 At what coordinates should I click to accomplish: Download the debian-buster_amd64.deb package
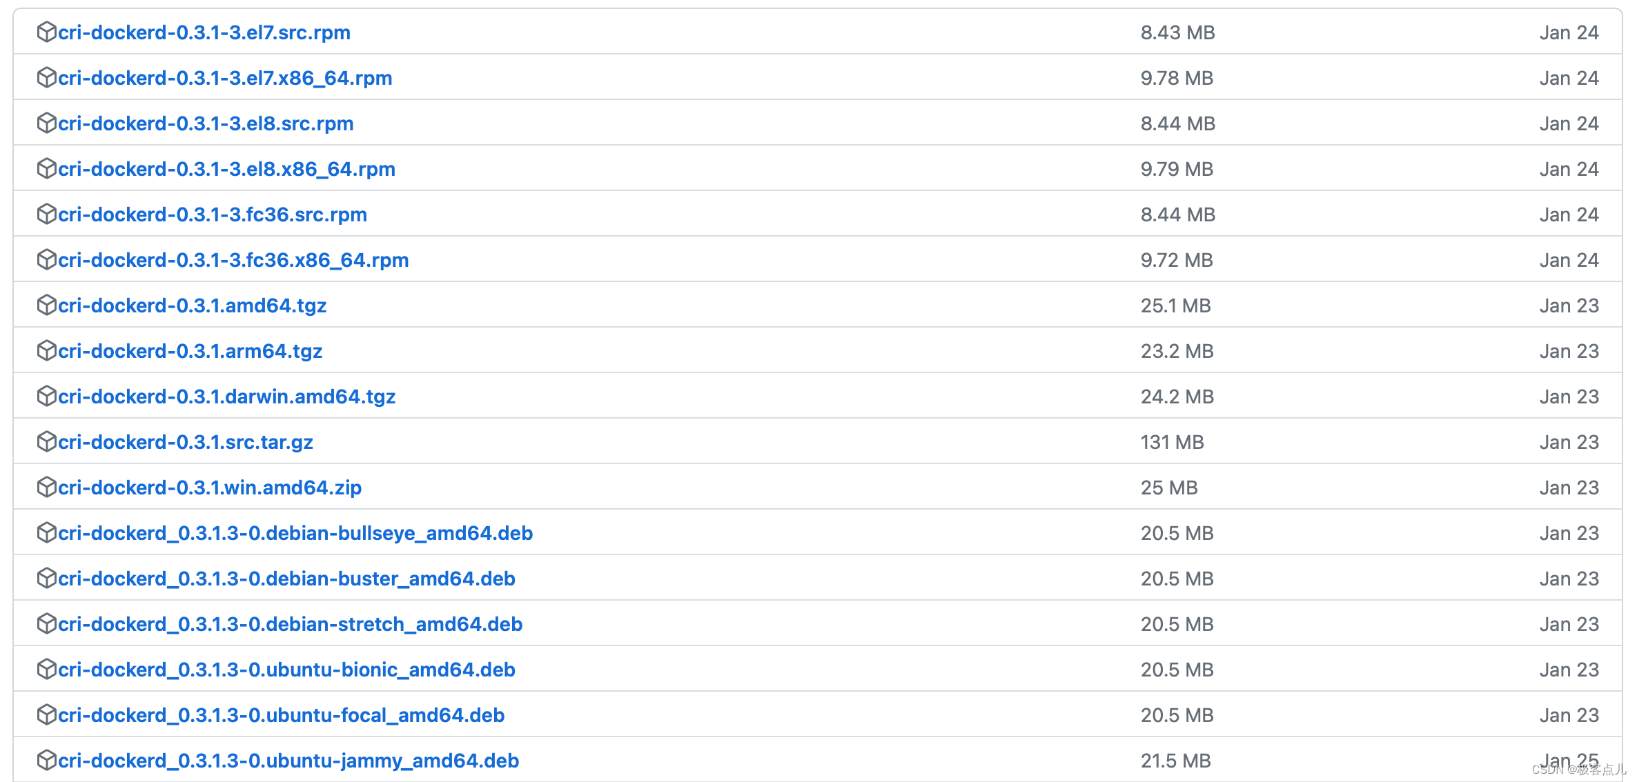click(x=286, y=579)
